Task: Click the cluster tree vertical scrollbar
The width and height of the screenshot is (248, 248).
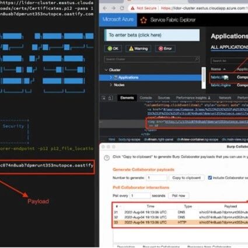Action: pos(204,78)
